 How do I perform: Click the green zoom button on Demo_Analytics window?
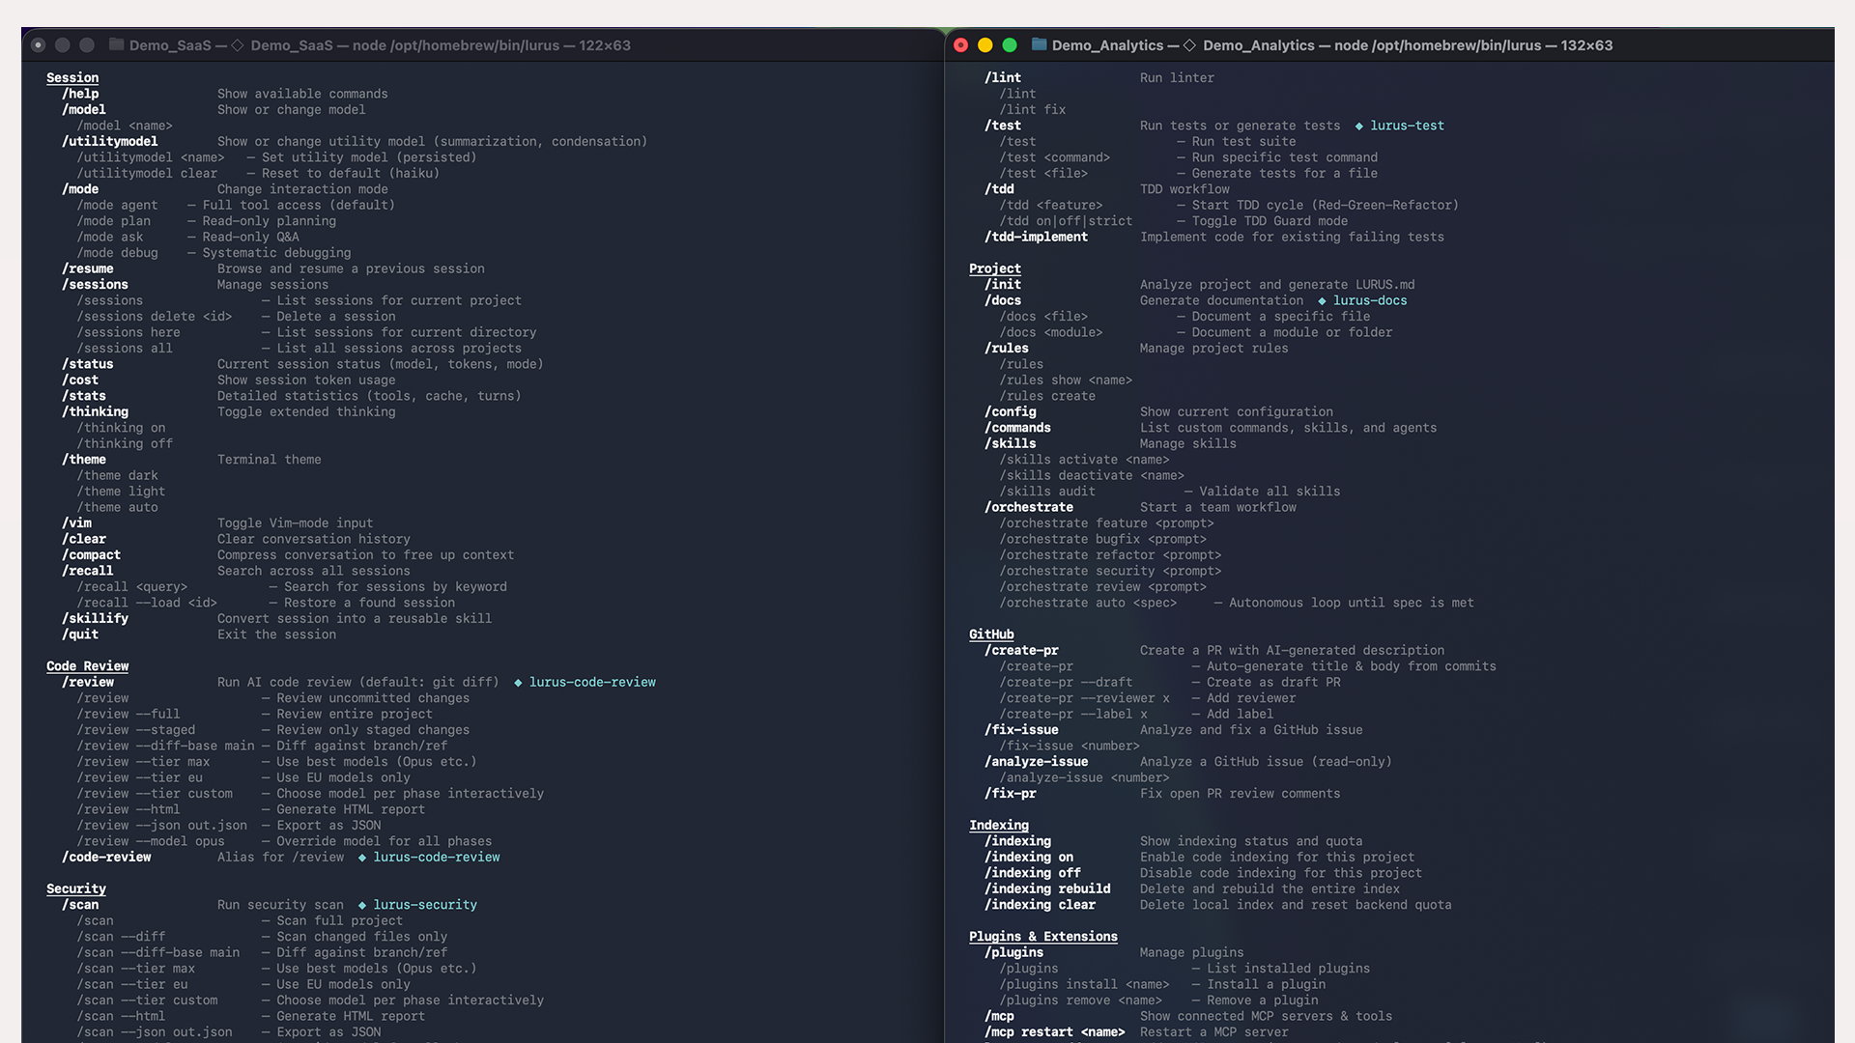pos(1010,45)
